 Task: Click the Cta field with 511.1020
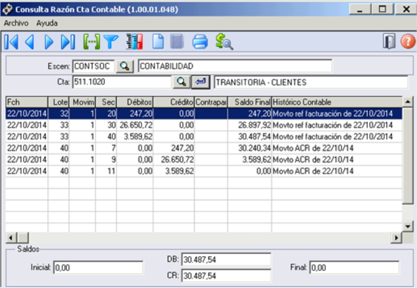122,82
